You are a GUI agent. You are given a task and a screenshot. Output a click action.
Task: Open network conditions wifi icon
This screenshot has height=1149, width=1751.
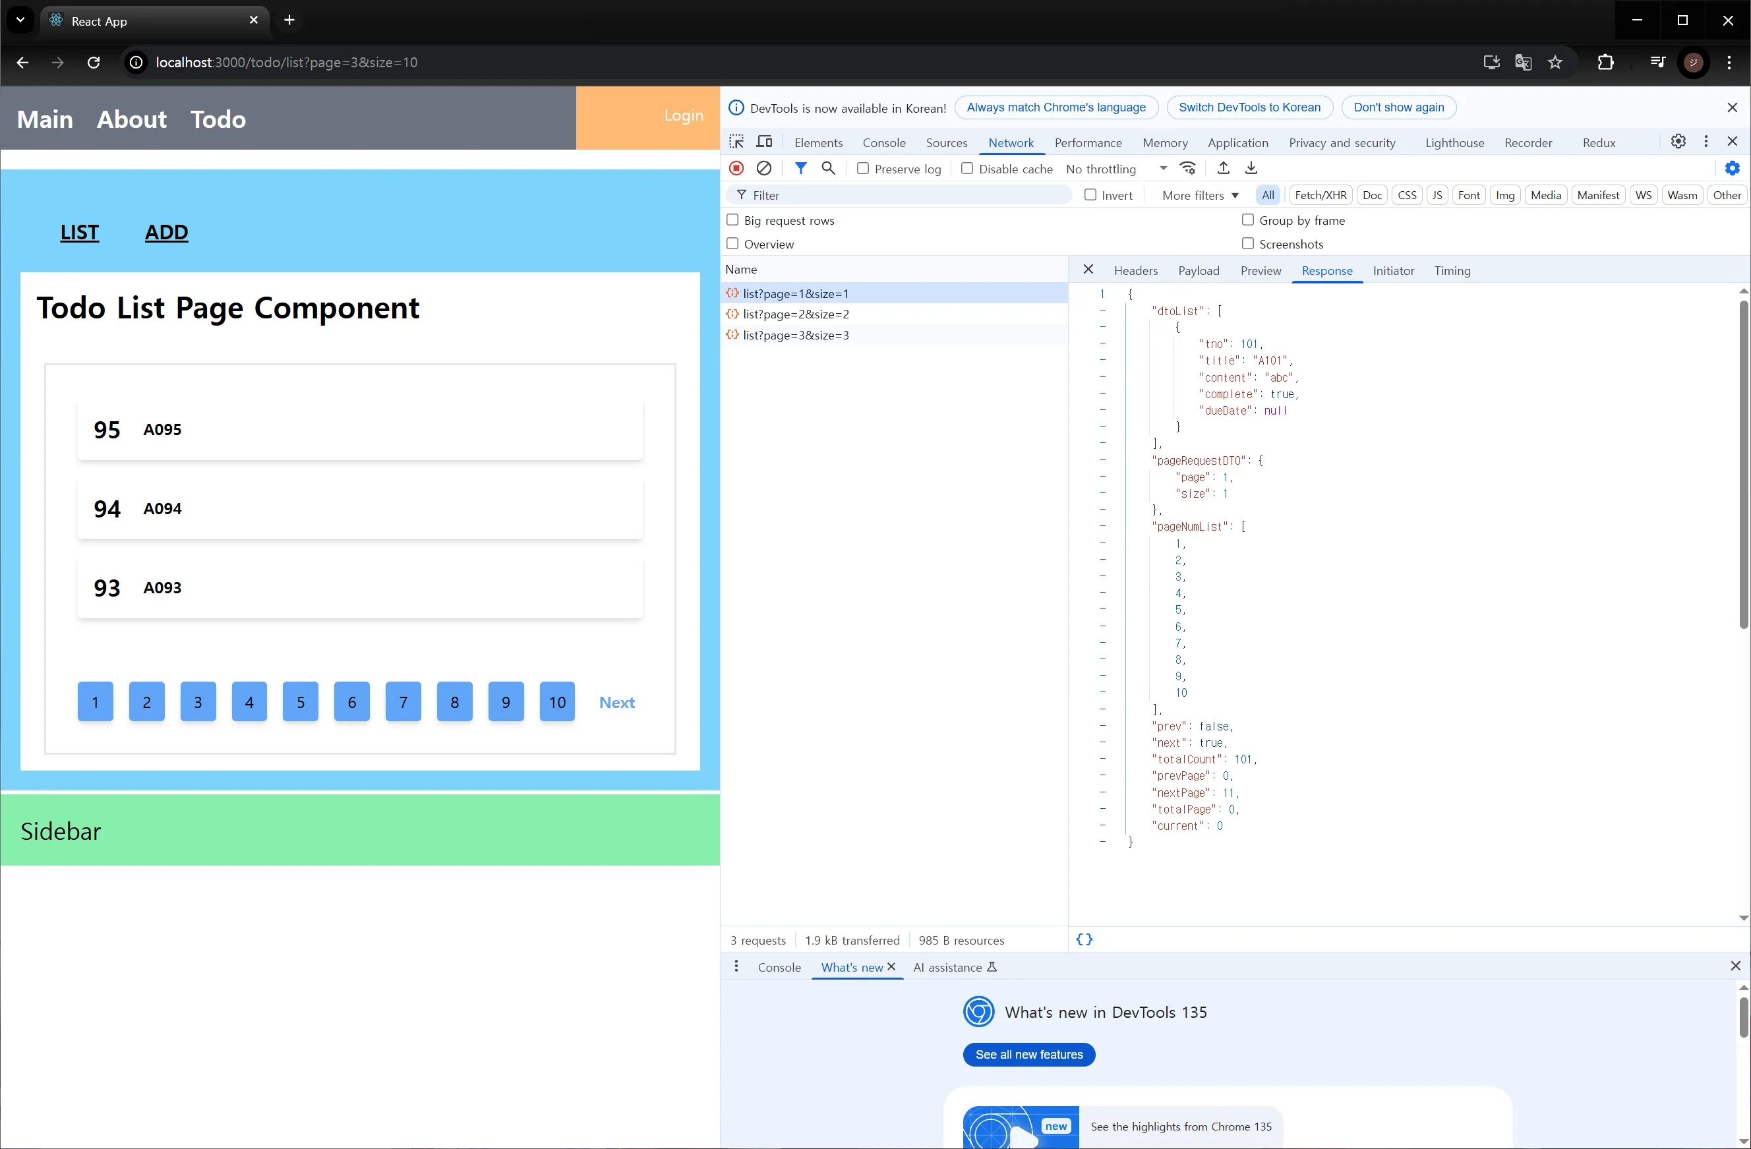pos(1187,169)
